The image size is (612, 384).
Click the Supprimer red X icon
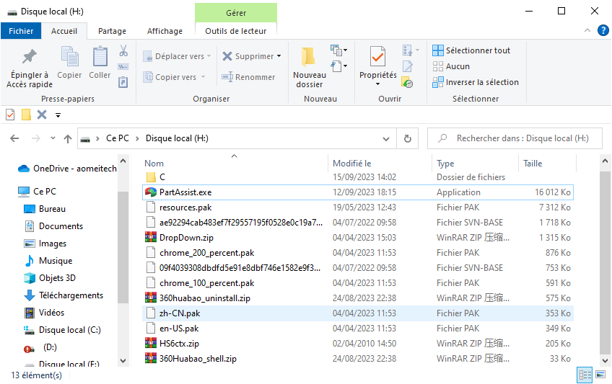coord(227,56)
